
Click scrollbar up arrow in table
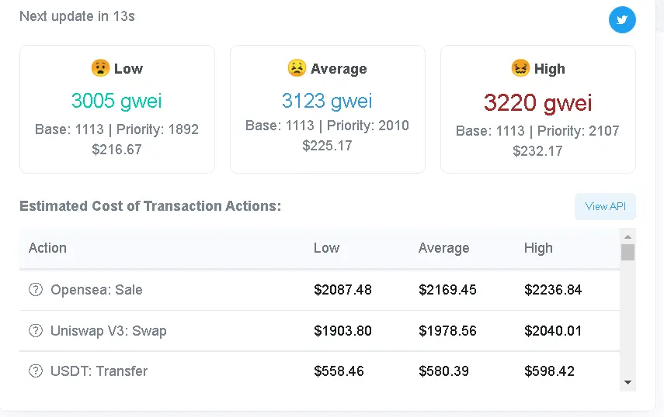[x=627, y=236]
